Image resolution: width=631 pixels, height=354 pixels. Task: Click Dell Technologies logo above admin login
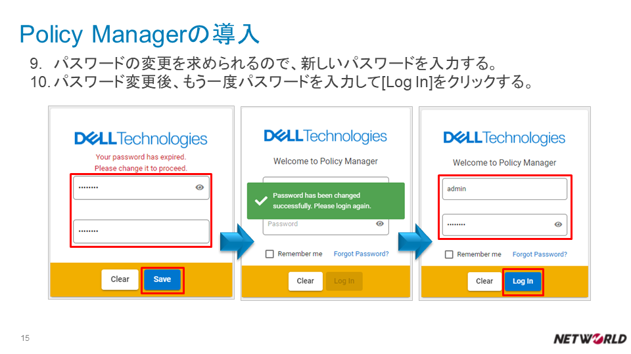504,138
